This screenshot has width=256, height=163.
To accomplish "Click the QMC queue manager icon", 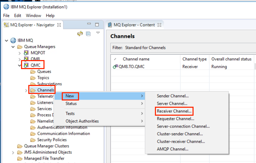I will pos(26,65).
